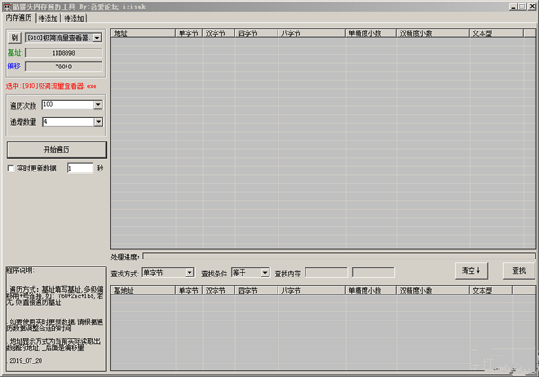Click the 单精度小数 column header in lower table
This screenshot has width=539, height=377.
point(370,291)
